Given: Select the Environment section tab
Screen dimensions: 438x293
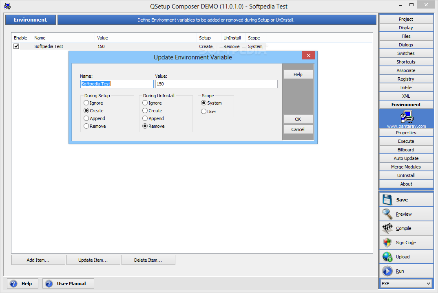Looking at the screenshot, I should click(x=406, y=105).
